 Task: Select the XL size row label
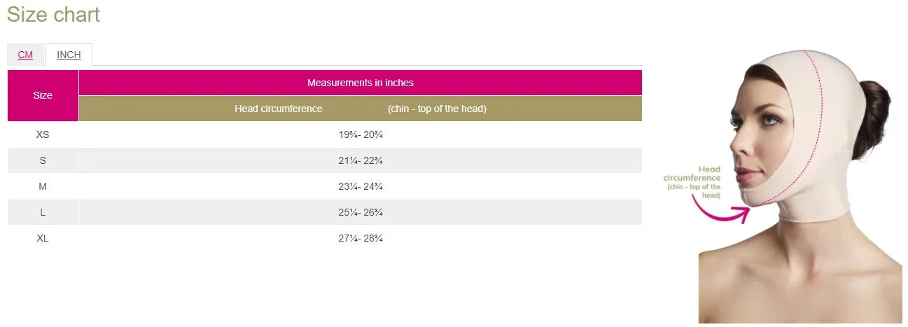coord(43,238)
